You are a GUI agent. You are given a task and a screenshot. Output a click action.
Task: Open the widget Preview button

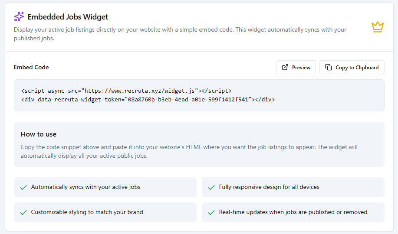point(296,67)
